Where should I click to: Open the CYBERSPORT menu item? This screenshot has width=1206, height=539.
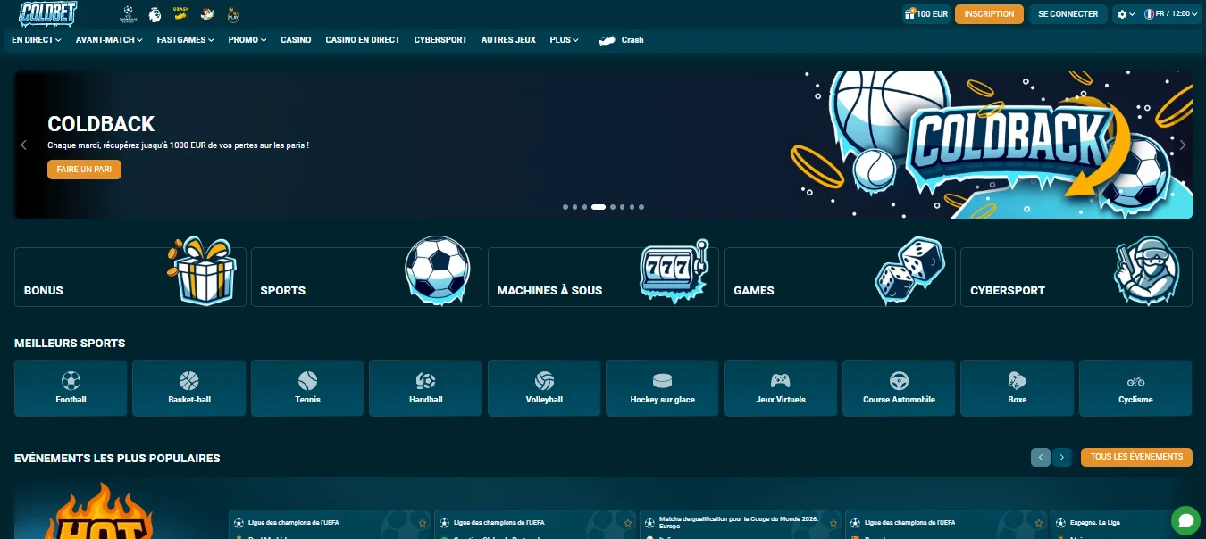click(440, 40)
